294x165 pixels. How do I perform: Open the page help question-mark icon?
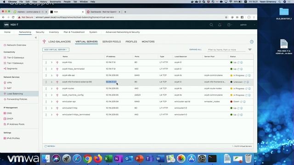click(252, 42)
